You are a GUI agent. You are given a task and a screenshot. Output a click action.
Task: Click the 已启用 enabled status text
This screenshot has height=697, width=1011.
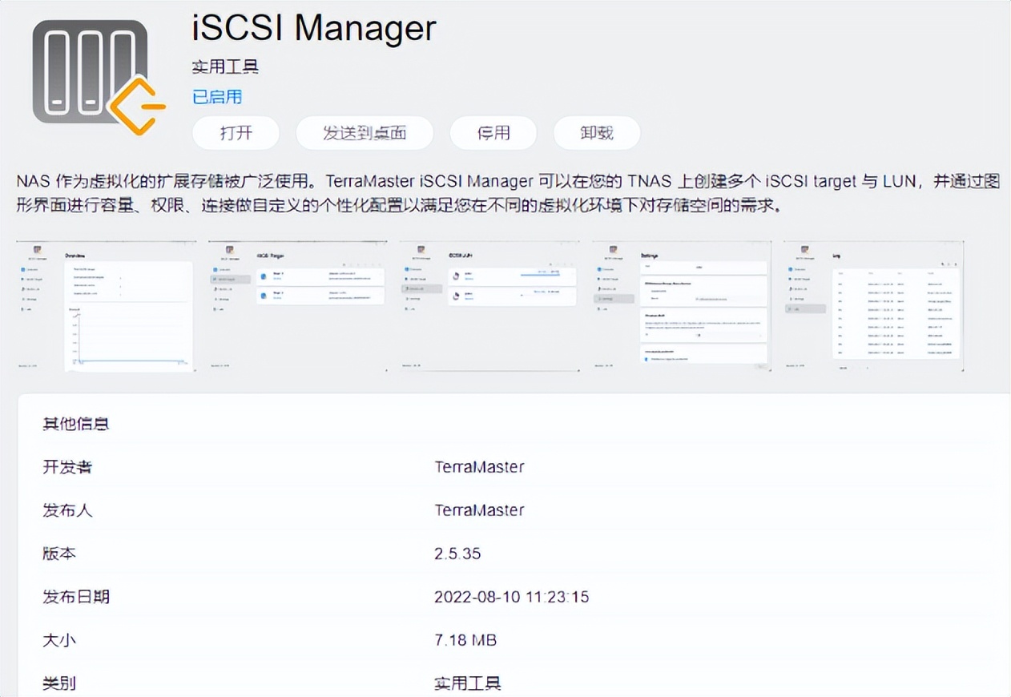tap(217, 97)
